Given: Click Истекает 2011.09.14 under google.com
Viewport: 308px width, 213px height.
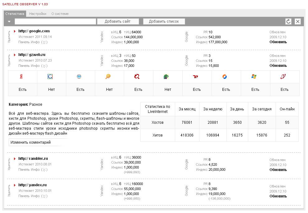Looking at the screenshot, I should tap(35, 37).
